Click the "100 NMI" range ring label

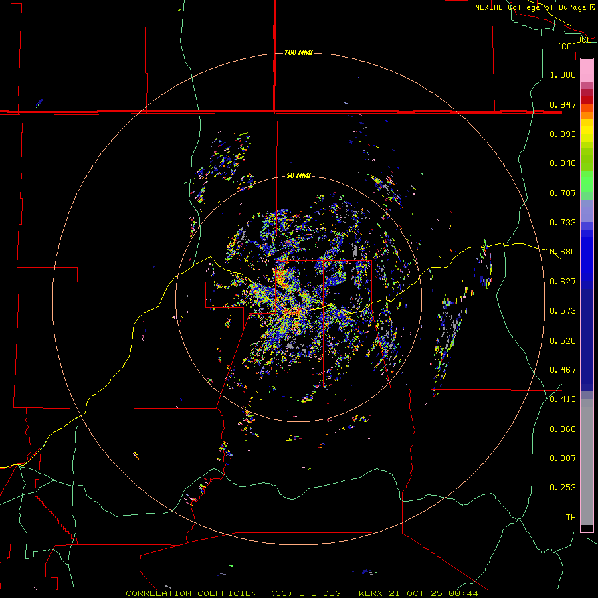298,52
